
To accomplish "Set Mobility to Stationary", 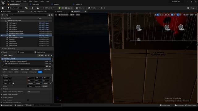I will (x=38, y=86).
